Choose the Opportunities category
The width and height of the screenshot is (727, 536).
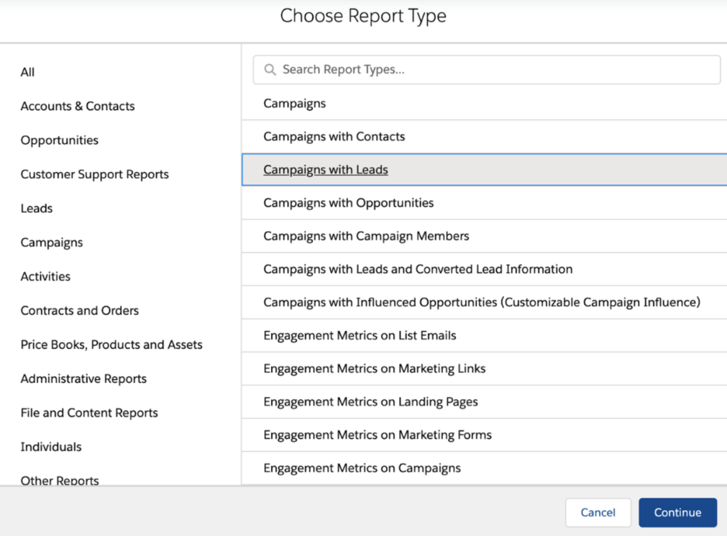pyautogui.click(x=60, y=140)
